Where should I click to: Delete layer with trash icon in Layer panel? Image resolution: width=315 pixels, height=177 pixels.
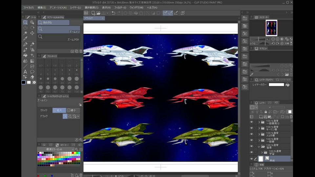(291, 117)
